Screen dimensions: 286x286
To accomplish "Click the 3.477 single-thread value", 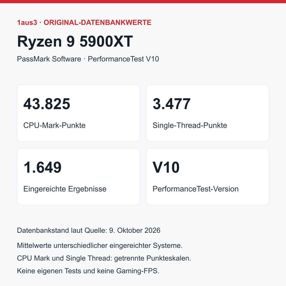I will [x=172, y=104].
